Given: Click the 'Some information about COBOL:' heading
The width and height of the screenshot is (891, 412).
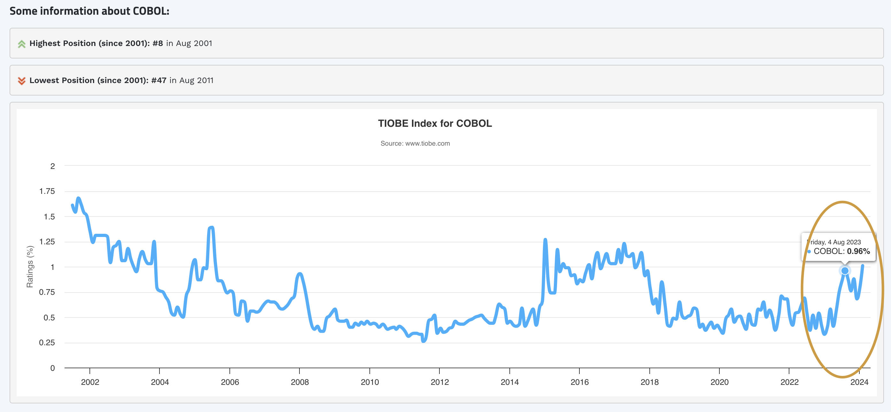Looking at the screenshot, I should (x=89, y=11).
